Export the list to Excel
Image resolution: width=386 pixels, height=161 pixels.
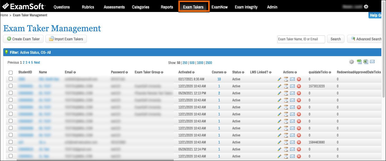click(366, 61)
